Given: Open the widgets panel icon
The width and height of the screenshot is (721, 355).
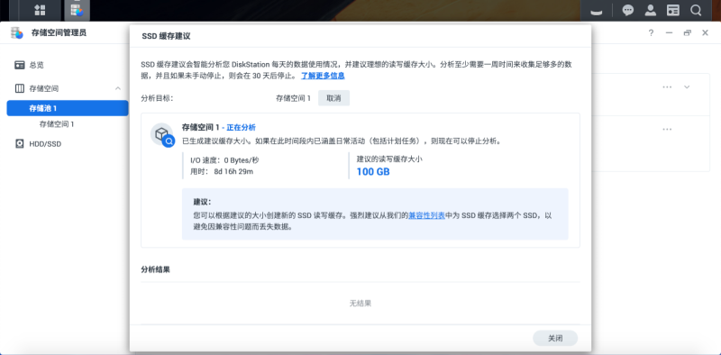Looking at the screenshot, I should (x=673, y=10).
